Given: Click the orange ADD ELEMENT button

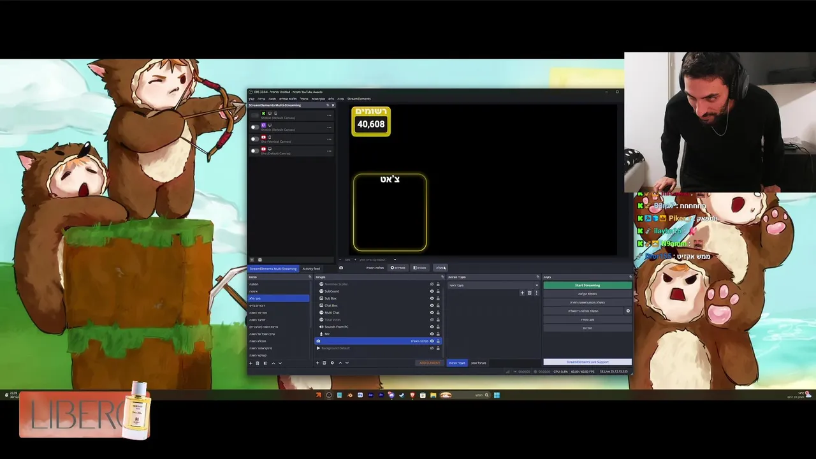Looking at the screenshot, I should [x=430, y=363].
